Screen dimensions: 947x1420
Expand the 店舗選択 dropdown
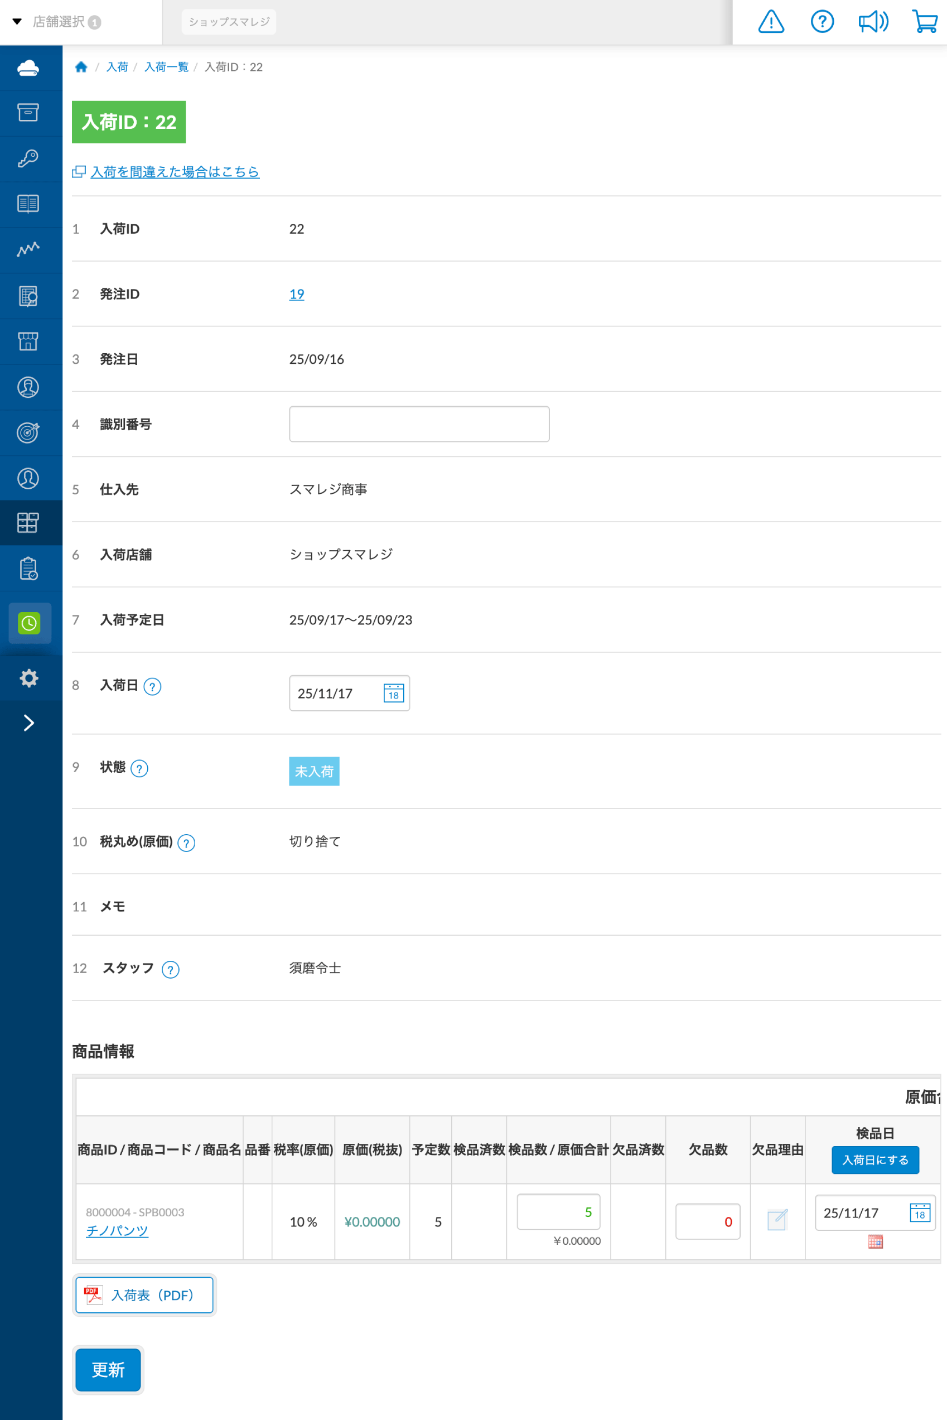coord(57,22)
